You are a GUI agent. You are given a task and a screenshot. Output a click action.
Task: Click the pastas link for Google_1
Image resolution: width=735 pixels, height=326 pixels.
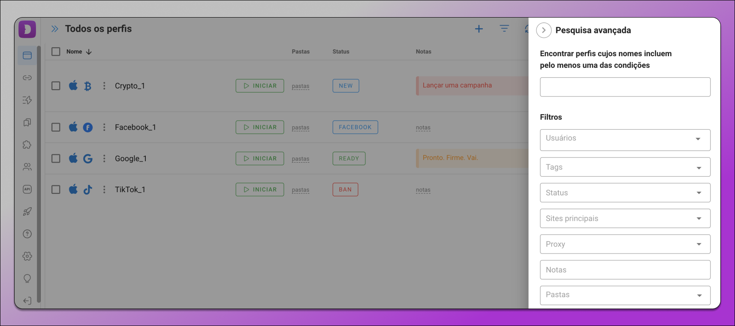coord(301,159)
